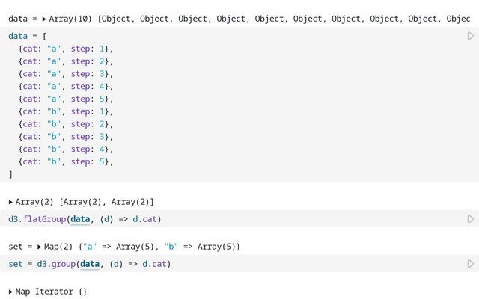Place cursor on the cat "b" step 1 line
Screen dimensions: 479x299
pos(66,111)
